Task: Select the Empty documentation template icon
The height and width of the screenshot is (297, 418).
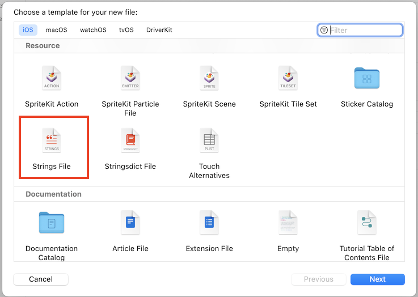Action: point(288,223)
